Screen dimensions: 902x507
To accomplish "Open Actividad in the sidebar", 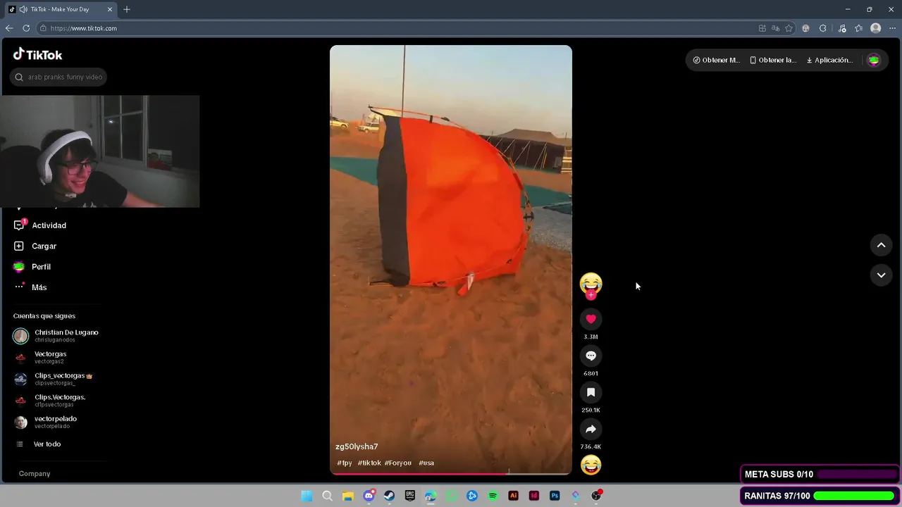I will pyautogui.click(x=40, y=225).
